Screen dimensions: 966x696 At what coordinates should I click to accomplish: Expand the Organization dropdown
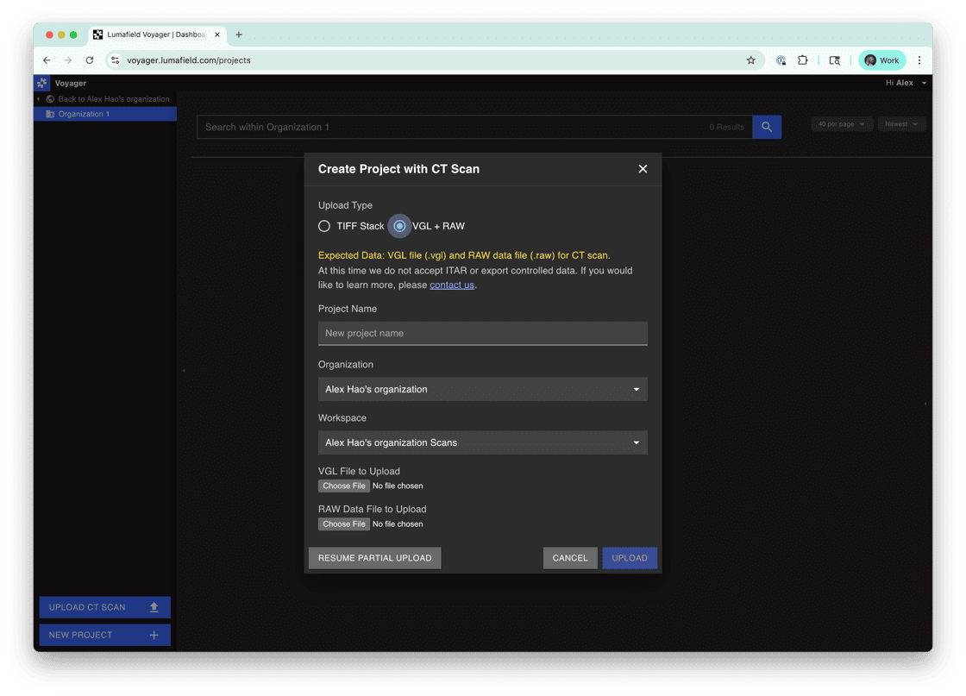click(482, 389)
